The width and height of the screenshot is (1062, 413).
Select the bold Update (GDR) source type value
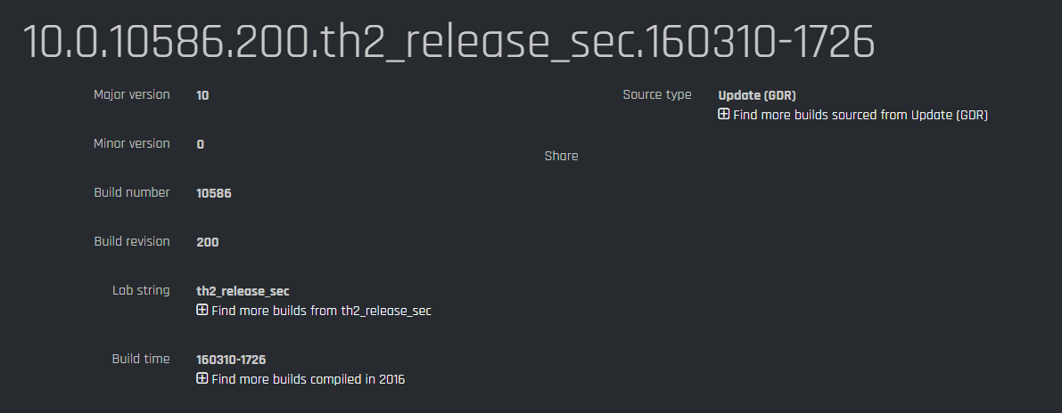[756, 94]
